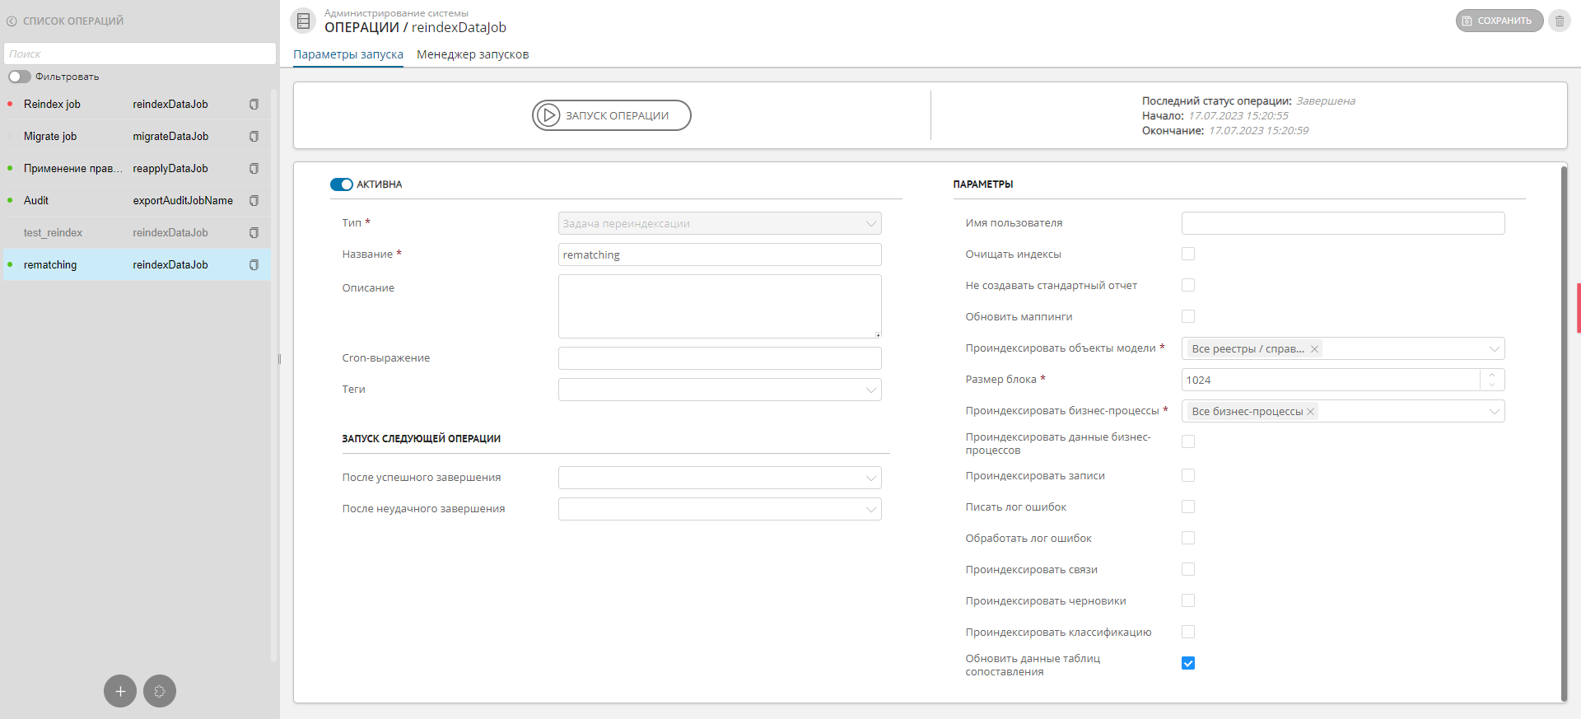Enable 'Писать лог ошибок' checkbox

(x=1188, y=507)
